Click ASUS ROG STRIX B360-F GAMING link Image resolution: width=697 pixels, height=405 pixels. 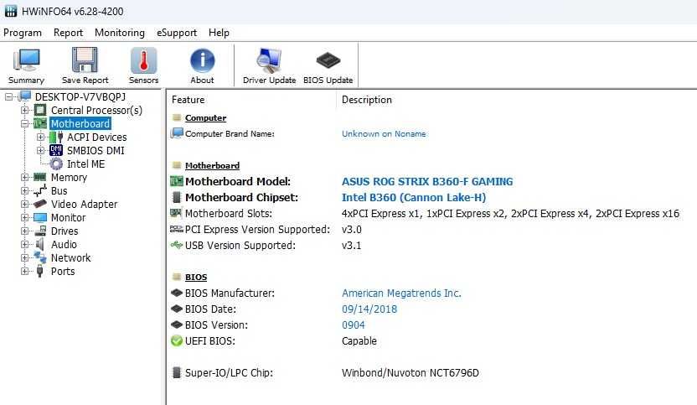click(x=427, y=182)
